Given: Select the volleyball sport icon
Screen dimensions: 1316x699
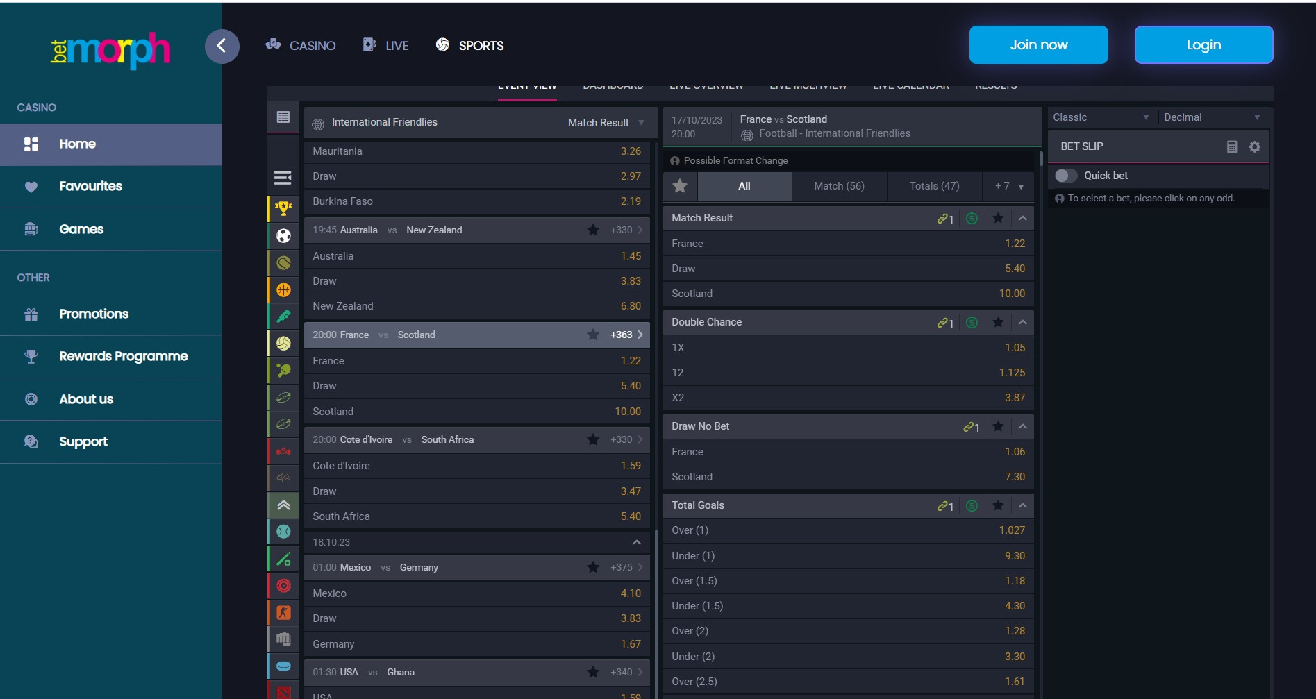Looking at the screenshot, I should [x=283, y=344].
